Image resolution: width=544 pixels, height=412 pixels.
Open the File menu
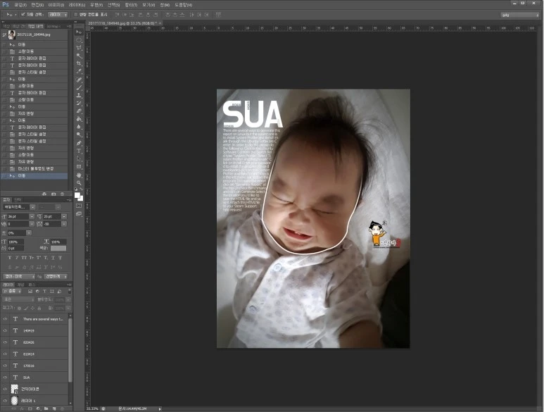20,5
